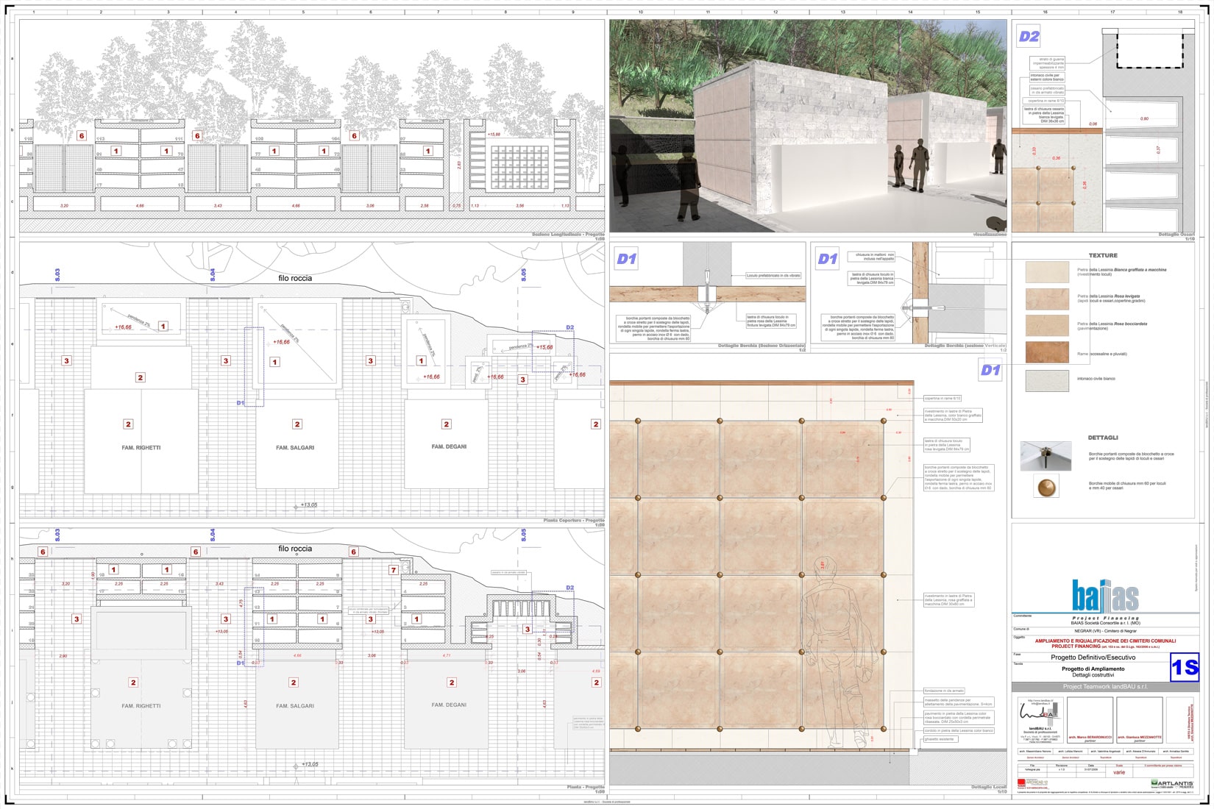Click the 'varie' scale value
Image resolution: width=1214 pixels, height=809 pixels.
pos(1119,772)
